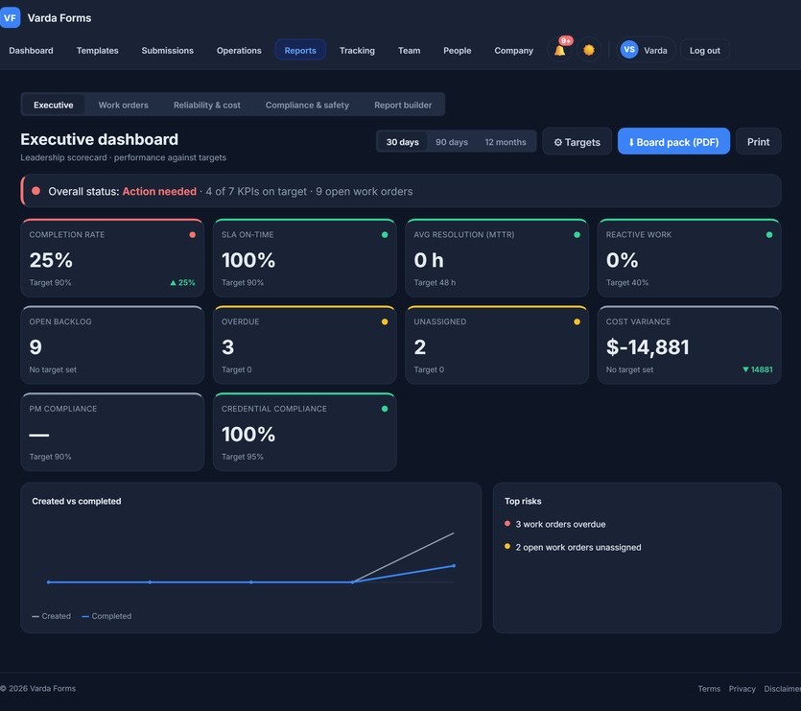Select the Reports nav item
Image resolution: width=801 pixels, height=711 pixels.
(x=300, y=50)
